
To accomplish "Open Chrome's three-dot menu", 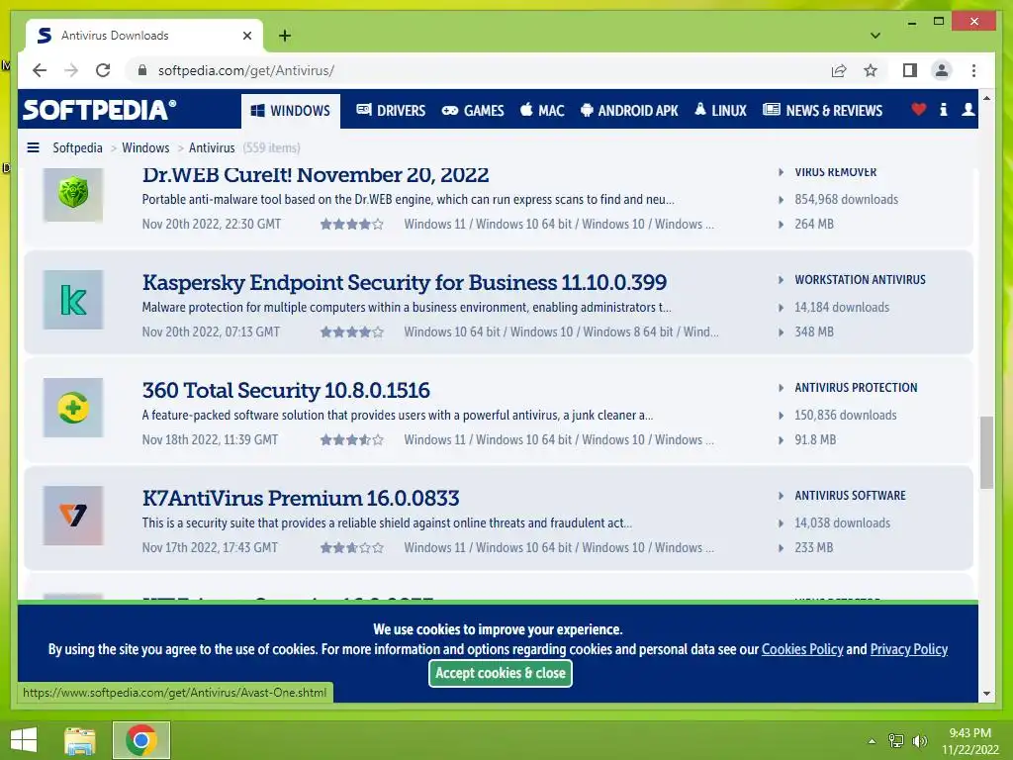I will click(973, 70).
